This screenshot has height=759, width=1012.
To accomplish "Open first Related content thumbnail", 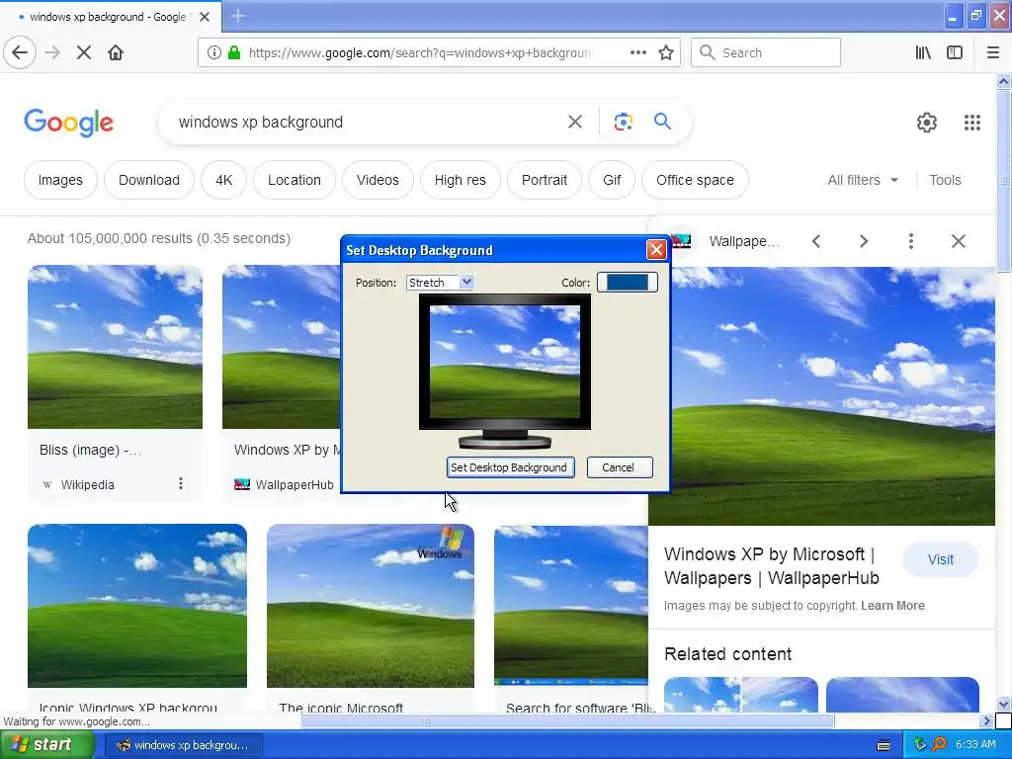I will [x=741, y=695].
